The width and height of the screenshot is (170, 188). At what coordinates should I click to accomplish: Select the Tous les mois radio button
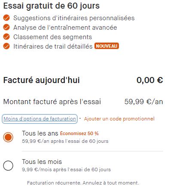[x=8, y=166]
